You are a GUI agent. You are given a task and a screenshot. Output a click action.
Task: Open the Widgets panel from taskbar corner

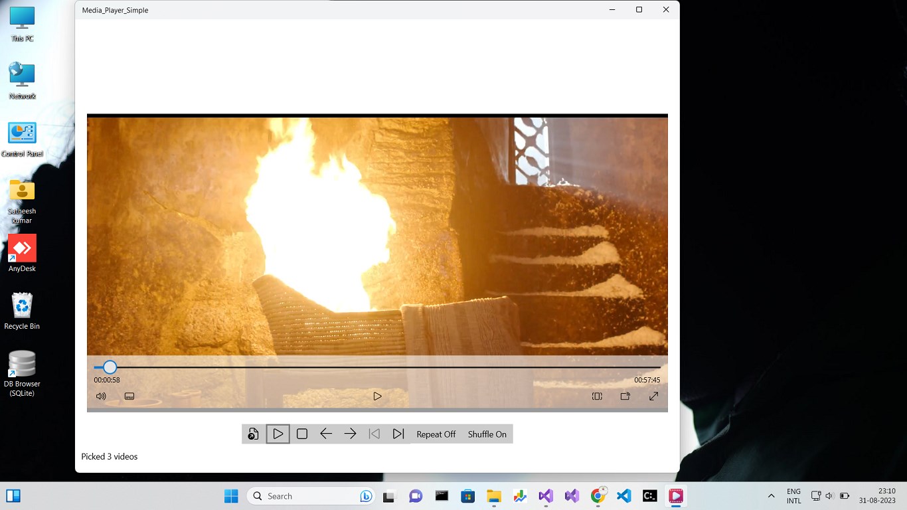pos(13,496)
